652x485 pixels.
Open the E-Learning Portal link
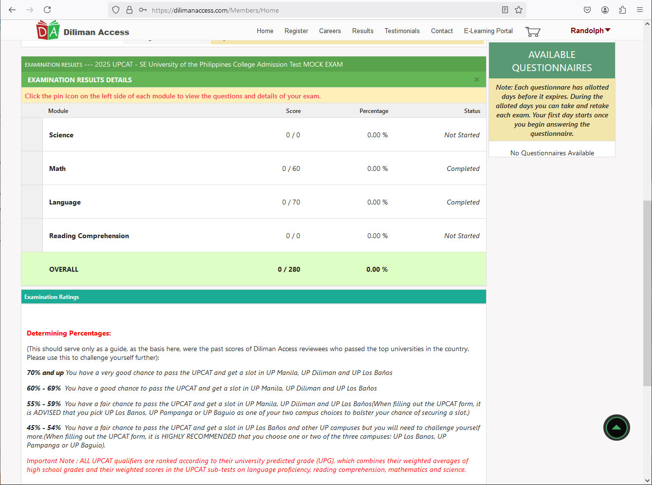pos(488,31)
